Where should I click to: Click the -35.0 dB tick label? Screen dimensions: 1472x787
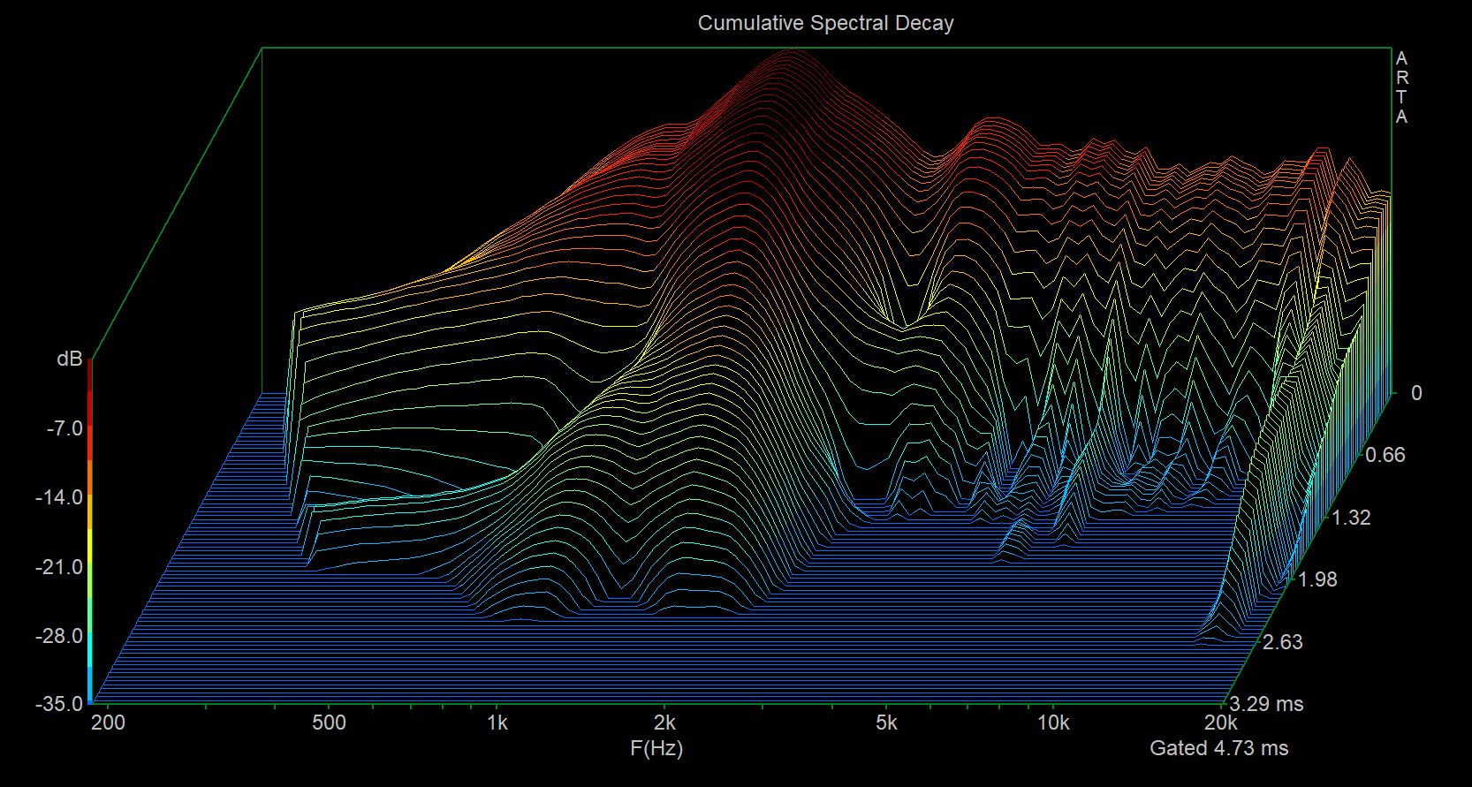[x=58, y=704]
